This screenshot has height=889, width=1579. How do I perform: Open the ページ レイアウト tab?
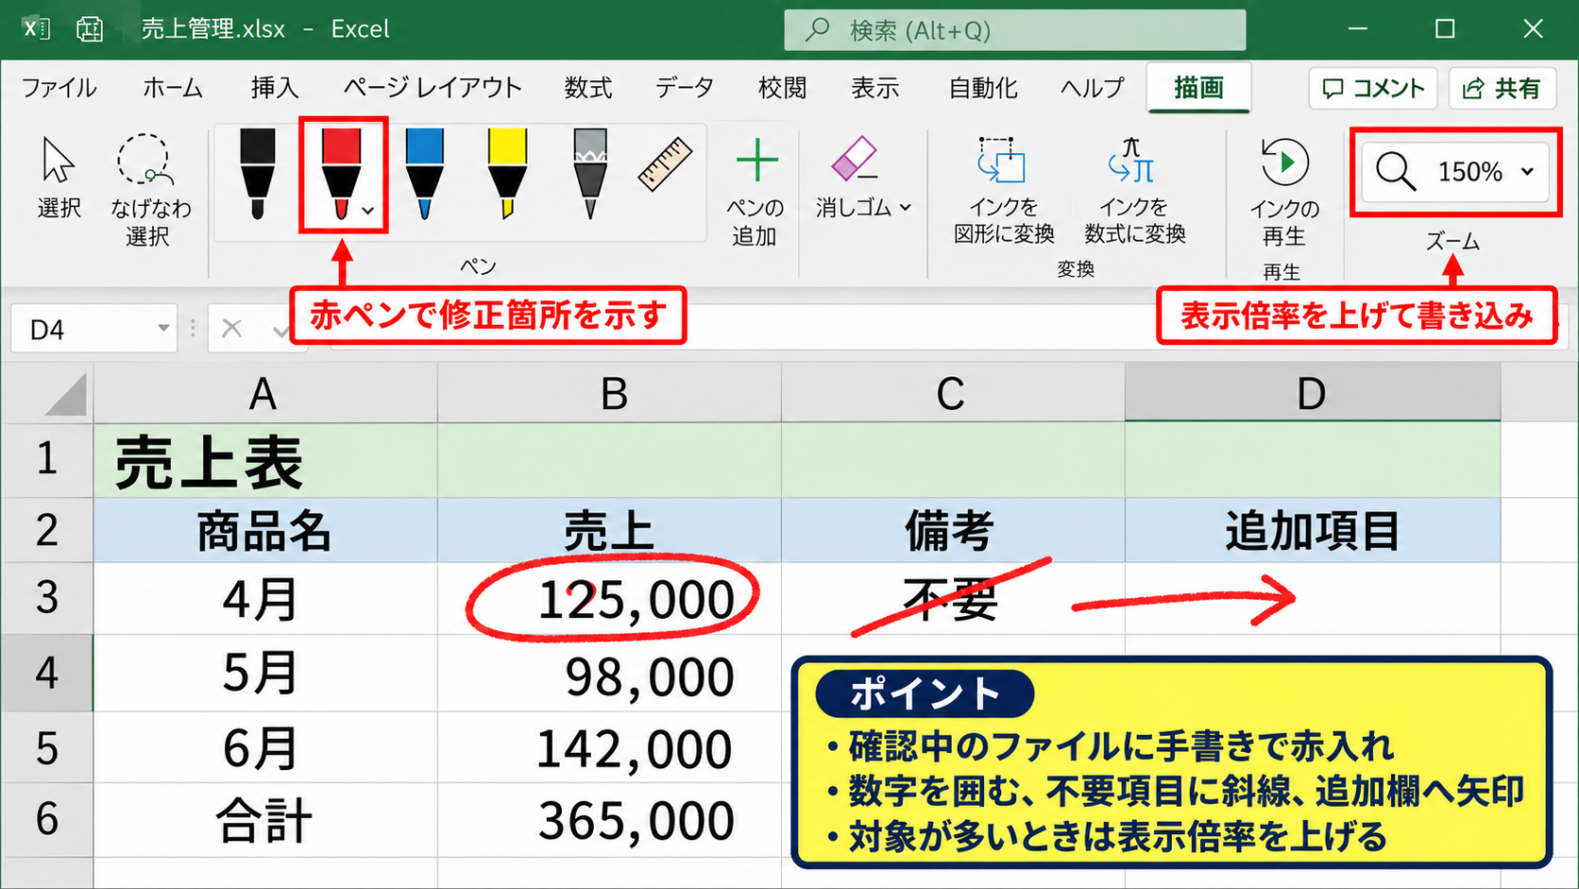click(x=432, y=88)
